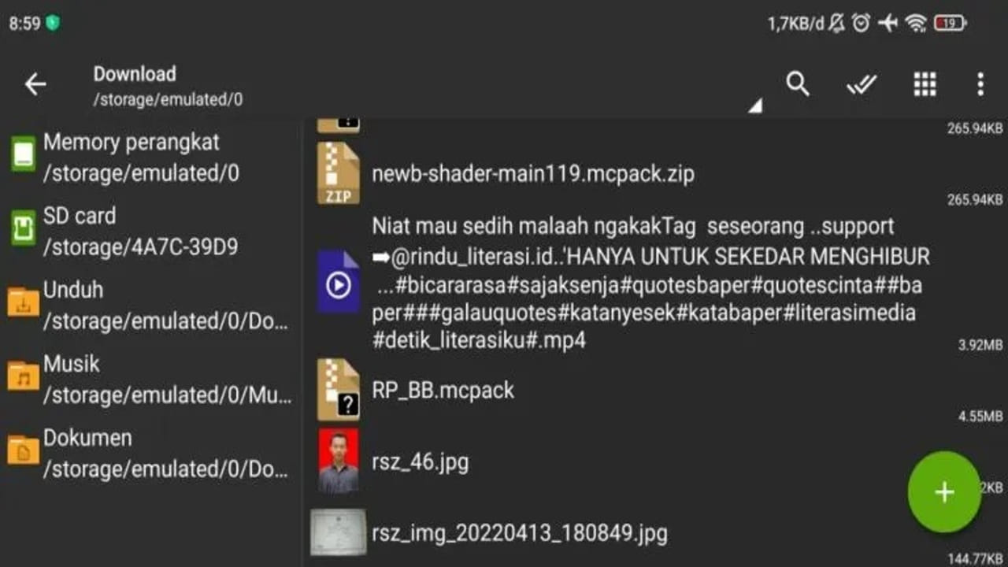Open the ZIP icon of newb-shader-main119.mcpack.zip

click(x=339, y=173)
